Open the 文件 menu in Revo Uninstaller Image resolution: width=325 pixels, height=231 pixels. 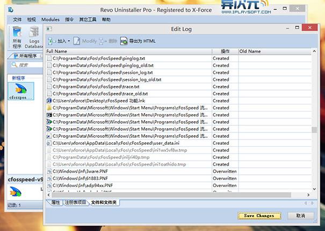[x=17, y=20]
